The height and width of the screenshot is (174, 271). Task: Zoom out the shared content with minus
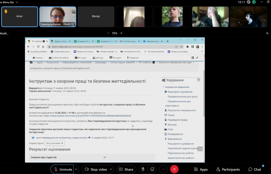click(108, 33)
